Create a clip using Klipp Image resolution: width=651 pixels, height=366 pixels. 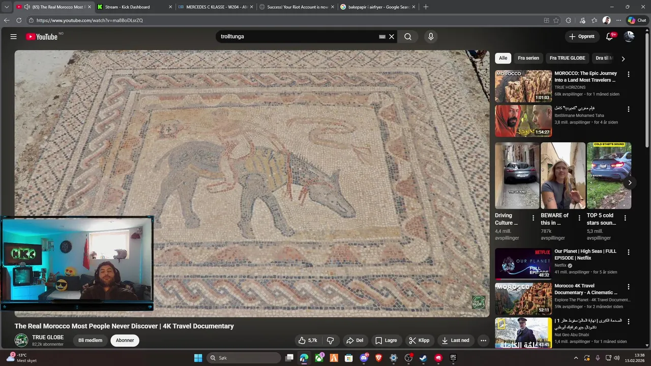[x=420, y=341]
